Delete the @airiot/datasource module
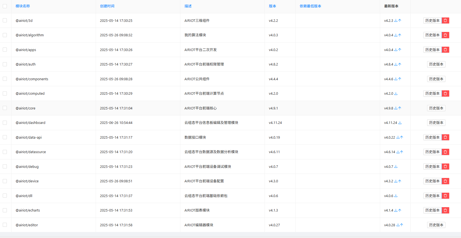The width and height of the screenshot is (461, 238). [x=445, y=152]
